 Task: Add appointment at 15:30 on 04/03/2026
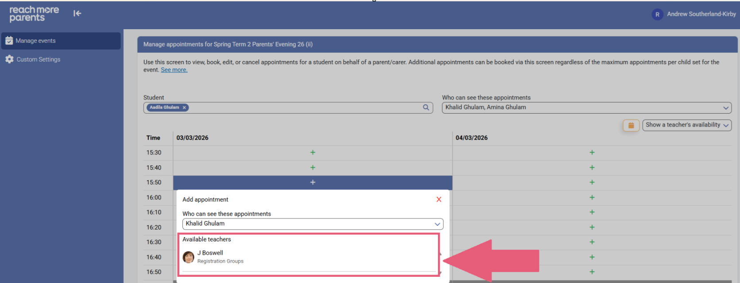coord(592,153)
